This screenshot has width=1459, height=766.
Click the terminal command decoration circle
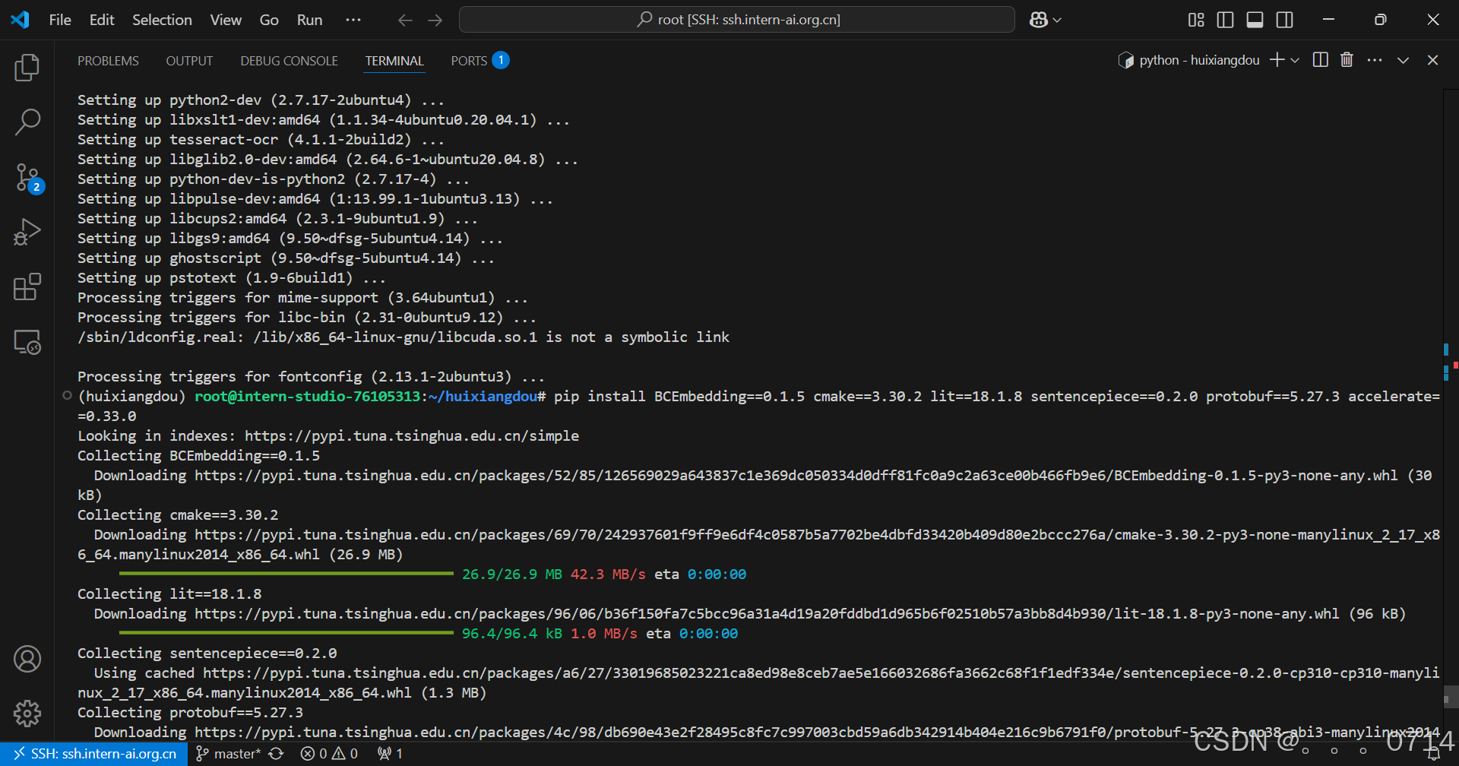[67, 395]
